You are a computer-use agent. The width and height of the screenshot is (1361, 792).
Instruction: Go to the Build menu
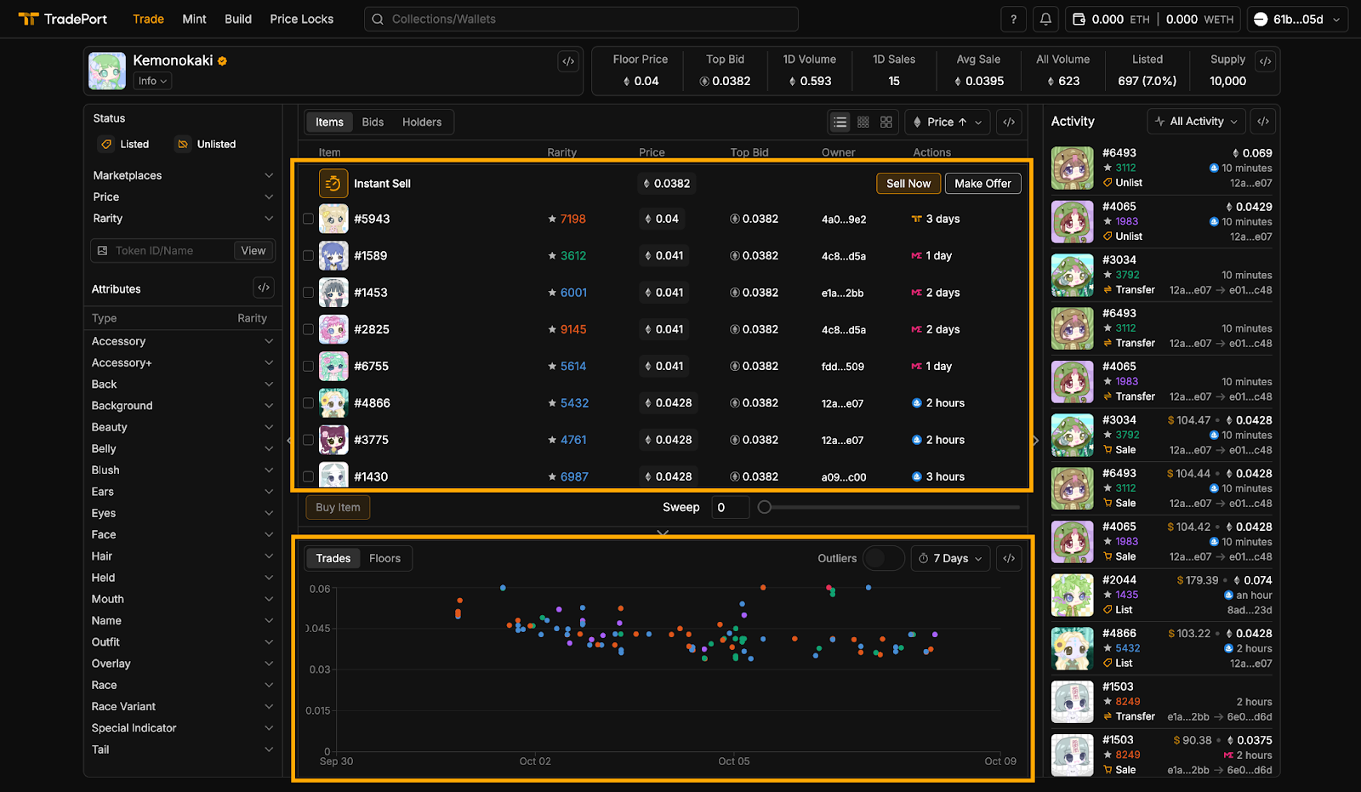(x=238, y=19)
